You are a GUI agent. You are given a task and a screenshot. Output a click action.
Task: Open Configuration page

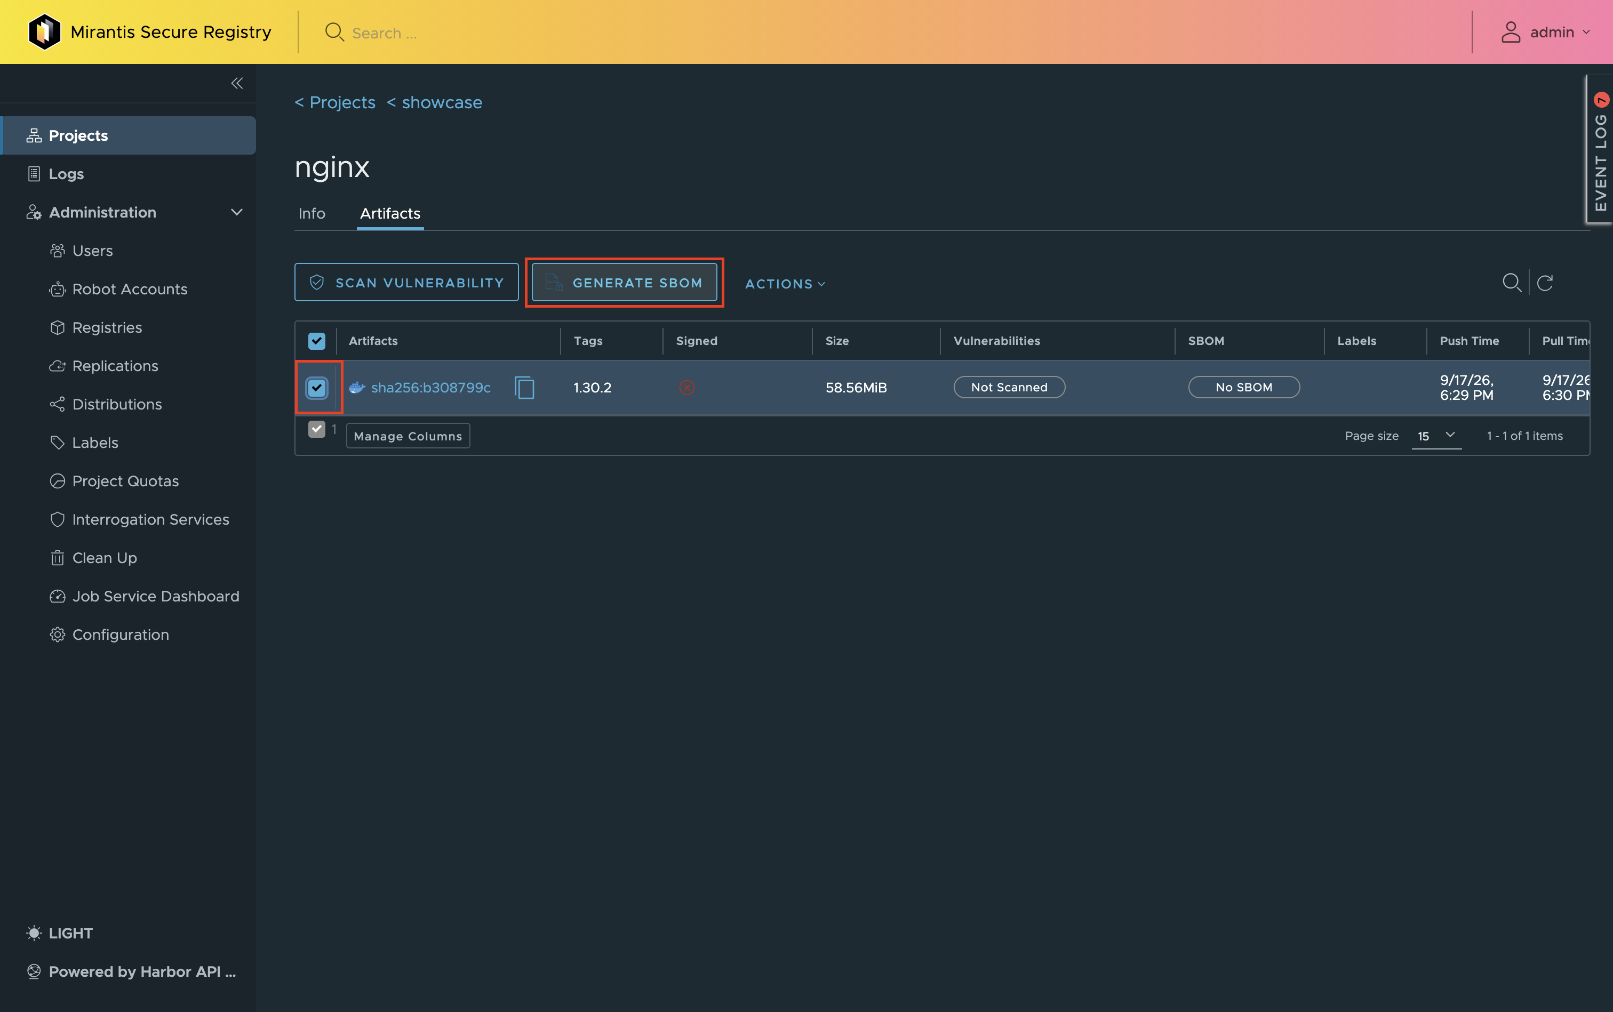coord(121,634)
